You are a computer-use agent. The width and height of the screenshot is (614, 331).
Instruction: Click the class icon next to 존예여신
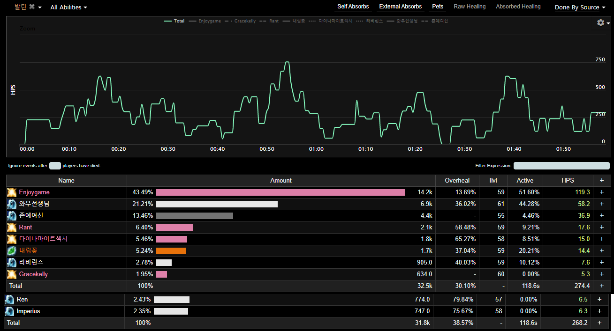[x=12, y=216]
